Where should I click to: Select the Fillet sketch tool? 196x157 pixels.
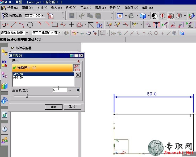click(38, 25)
